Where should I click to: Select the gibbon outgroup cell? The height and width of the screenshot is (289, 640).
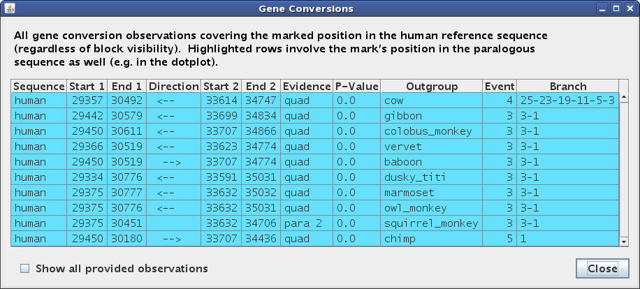pyautogui.click(x=431, y=116)
